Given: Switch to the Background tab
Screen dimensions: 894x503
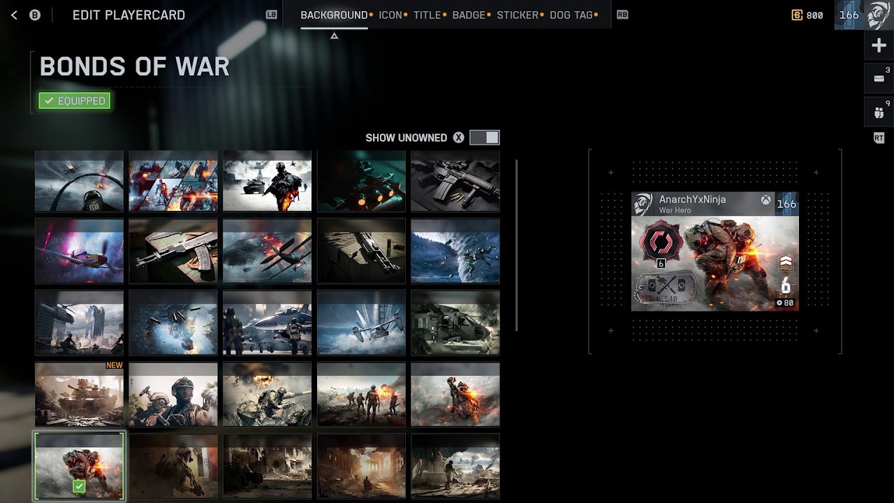Looking at the screenshot, I should (334, 15).
